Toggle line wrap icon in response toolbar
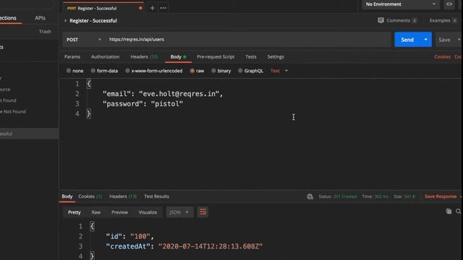This screenshot has width=463, height=260. pyautogui.click(x=203, y=212)
